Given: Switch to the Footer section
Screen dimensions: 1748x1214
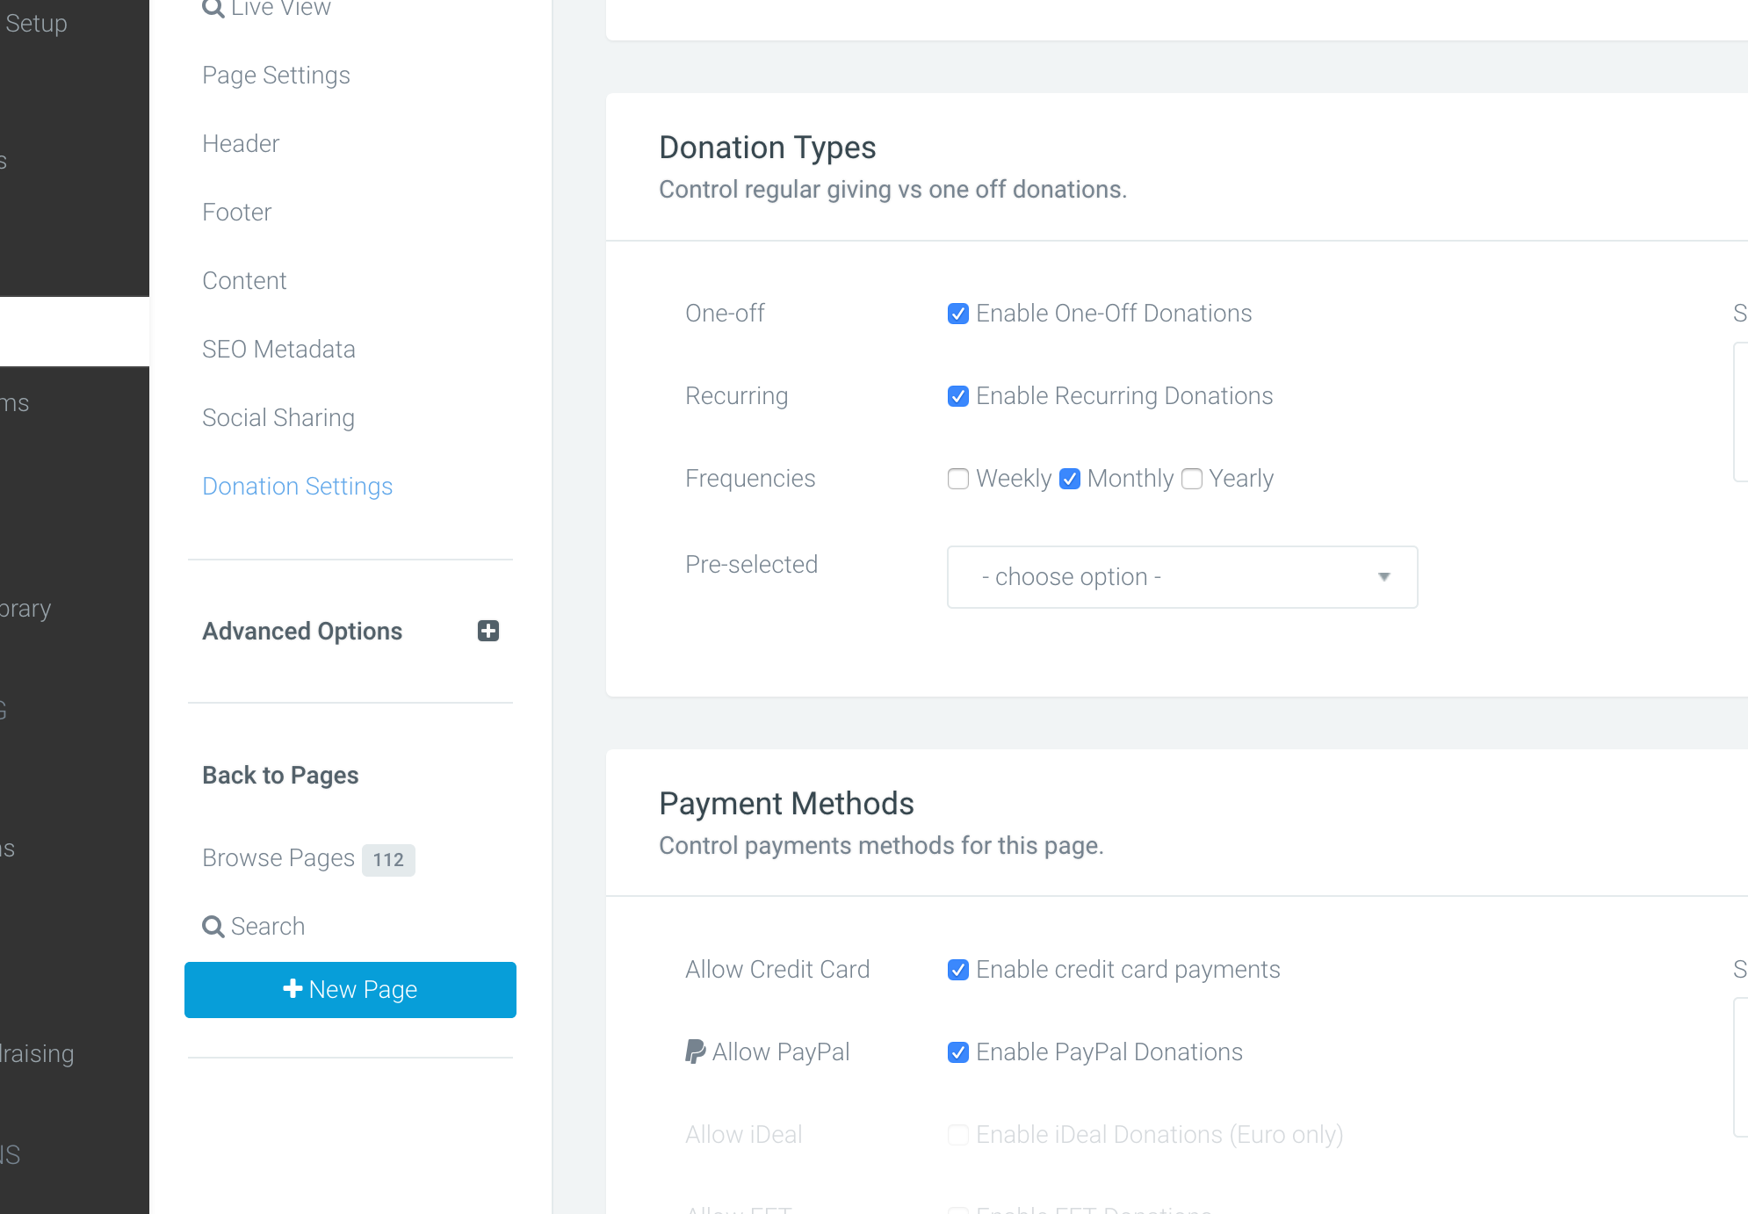Looking at the screenshot, I should coord(236,212).
